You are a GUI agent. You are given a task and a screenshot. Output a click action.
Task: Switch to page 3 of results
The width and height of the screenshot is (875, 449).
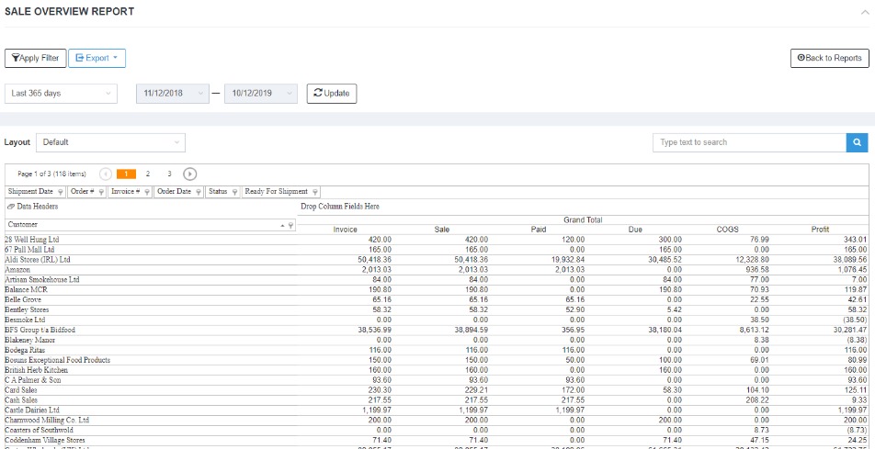point(169,174)
